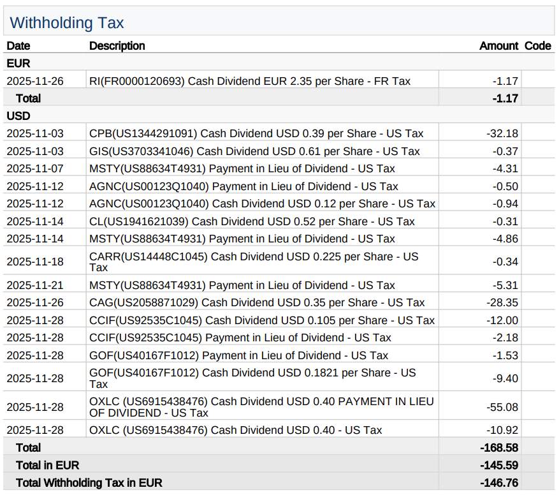Click the Code column header
The image size is (559, 497).
(x=537, y=46)
